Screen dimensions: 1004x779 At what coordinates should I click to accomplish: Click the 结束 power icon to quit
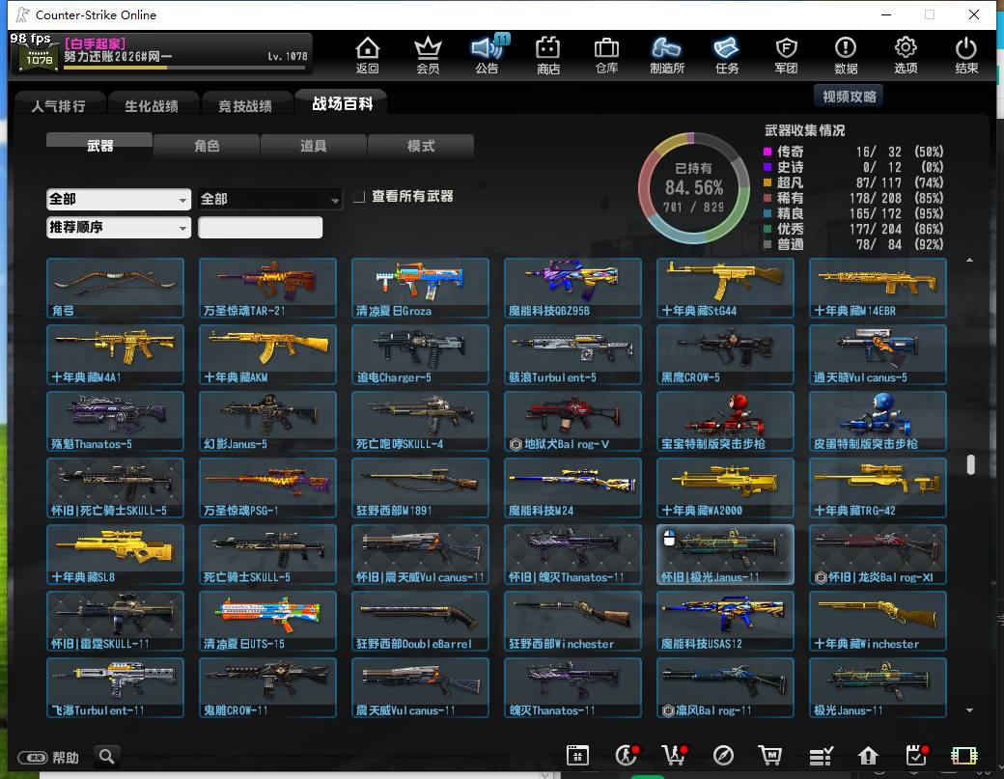966,55
